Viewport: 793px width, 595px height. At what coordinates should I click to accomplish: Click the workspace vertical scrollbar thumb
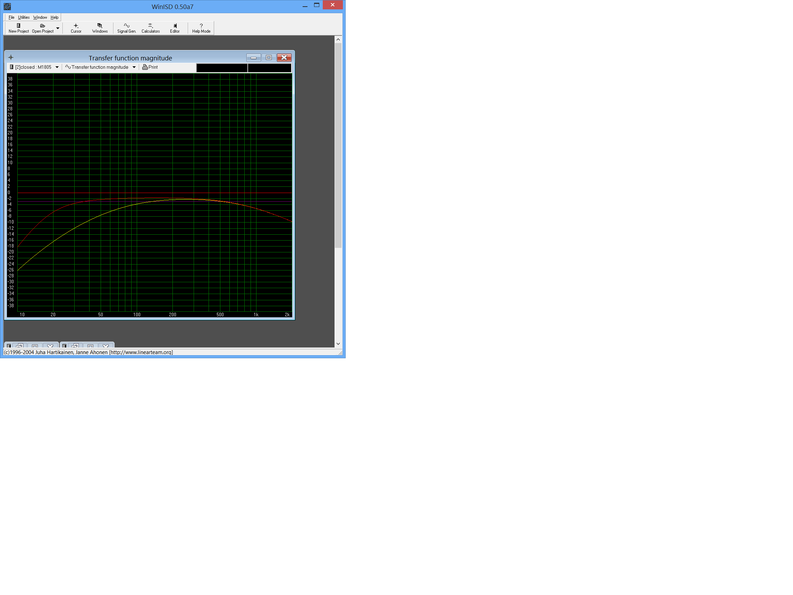338,145
